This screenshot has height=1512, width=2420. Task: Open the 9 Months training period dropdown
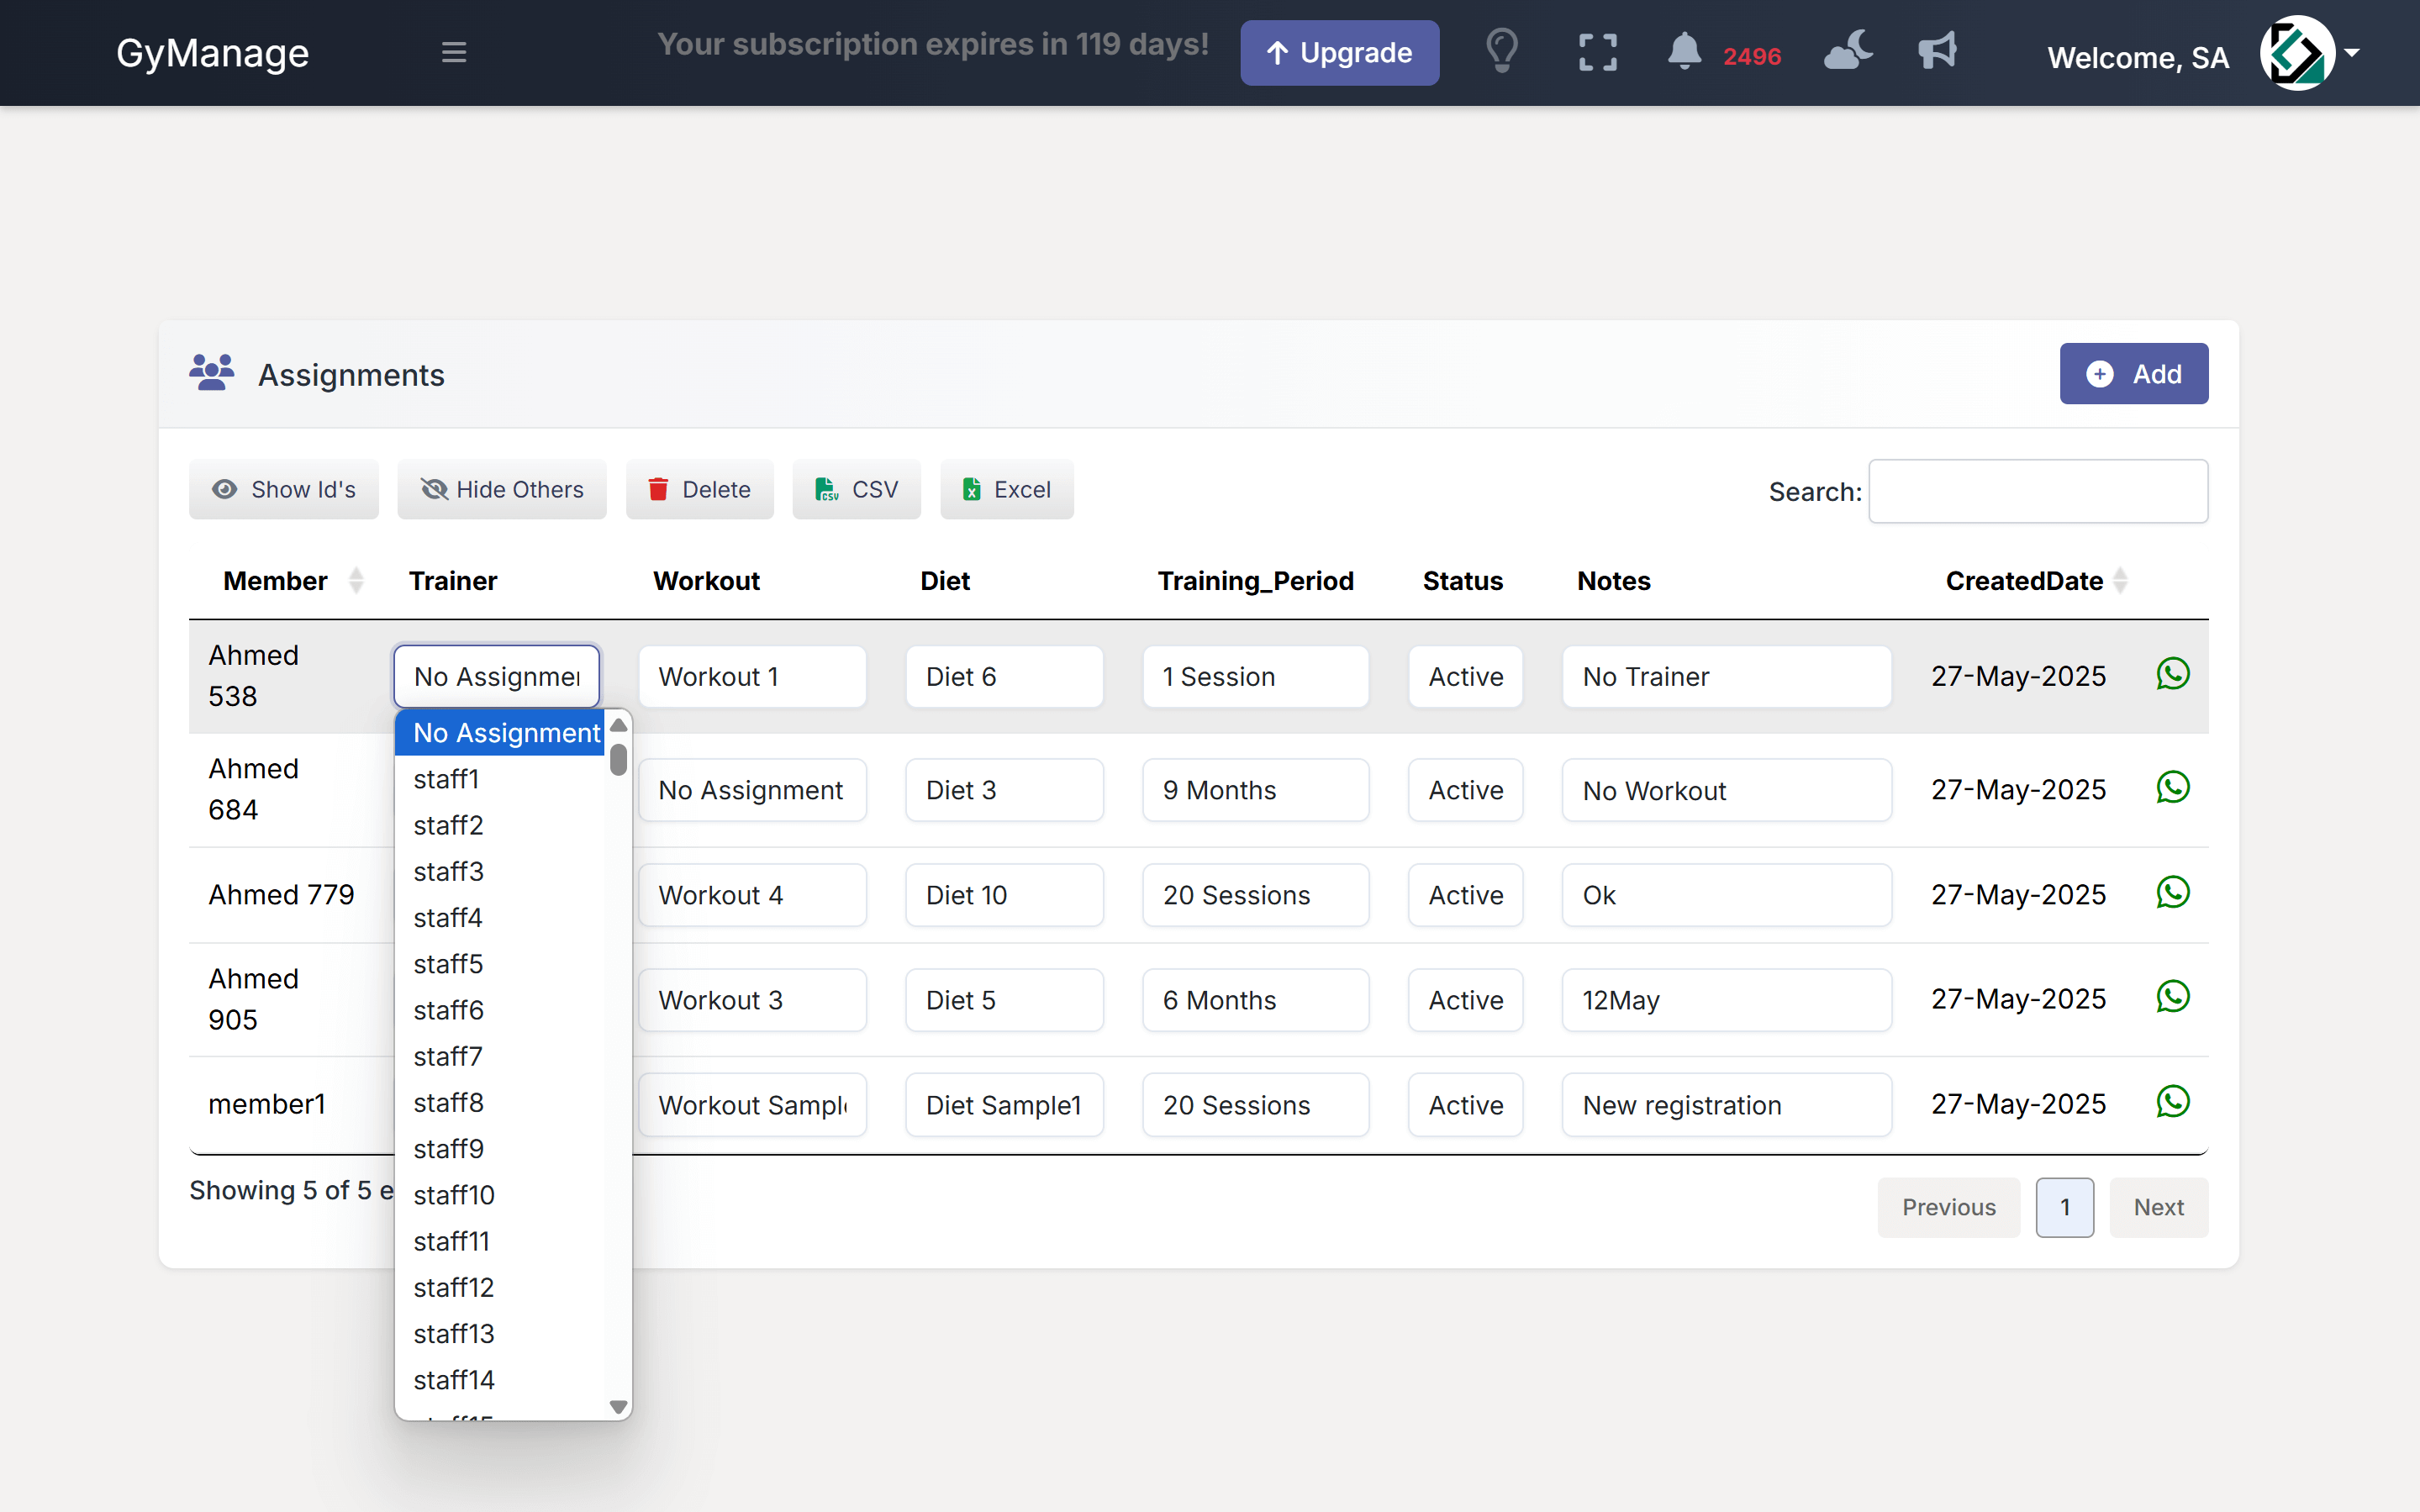click(1255, 790)
